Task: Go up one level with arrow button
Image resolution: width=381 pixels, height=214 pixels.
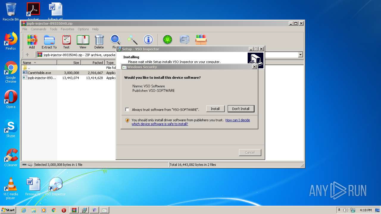Action: click(27, 55)
